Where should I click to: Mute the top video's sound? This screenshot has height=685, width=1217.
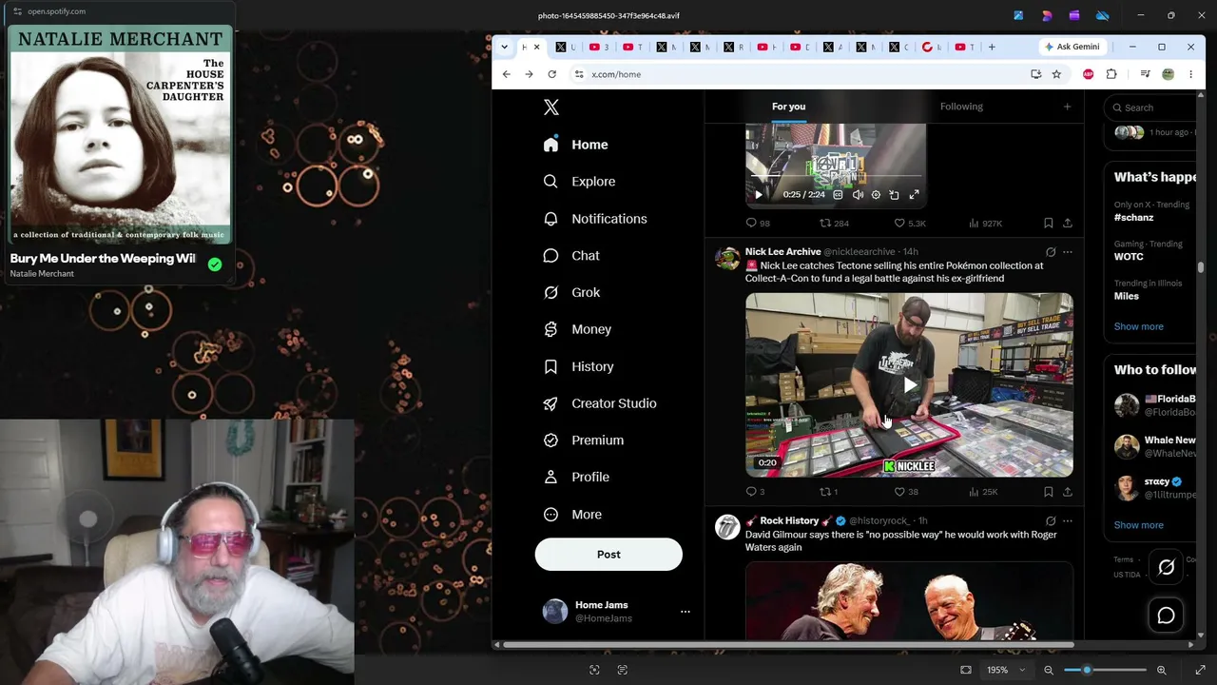tap(858, 195)
